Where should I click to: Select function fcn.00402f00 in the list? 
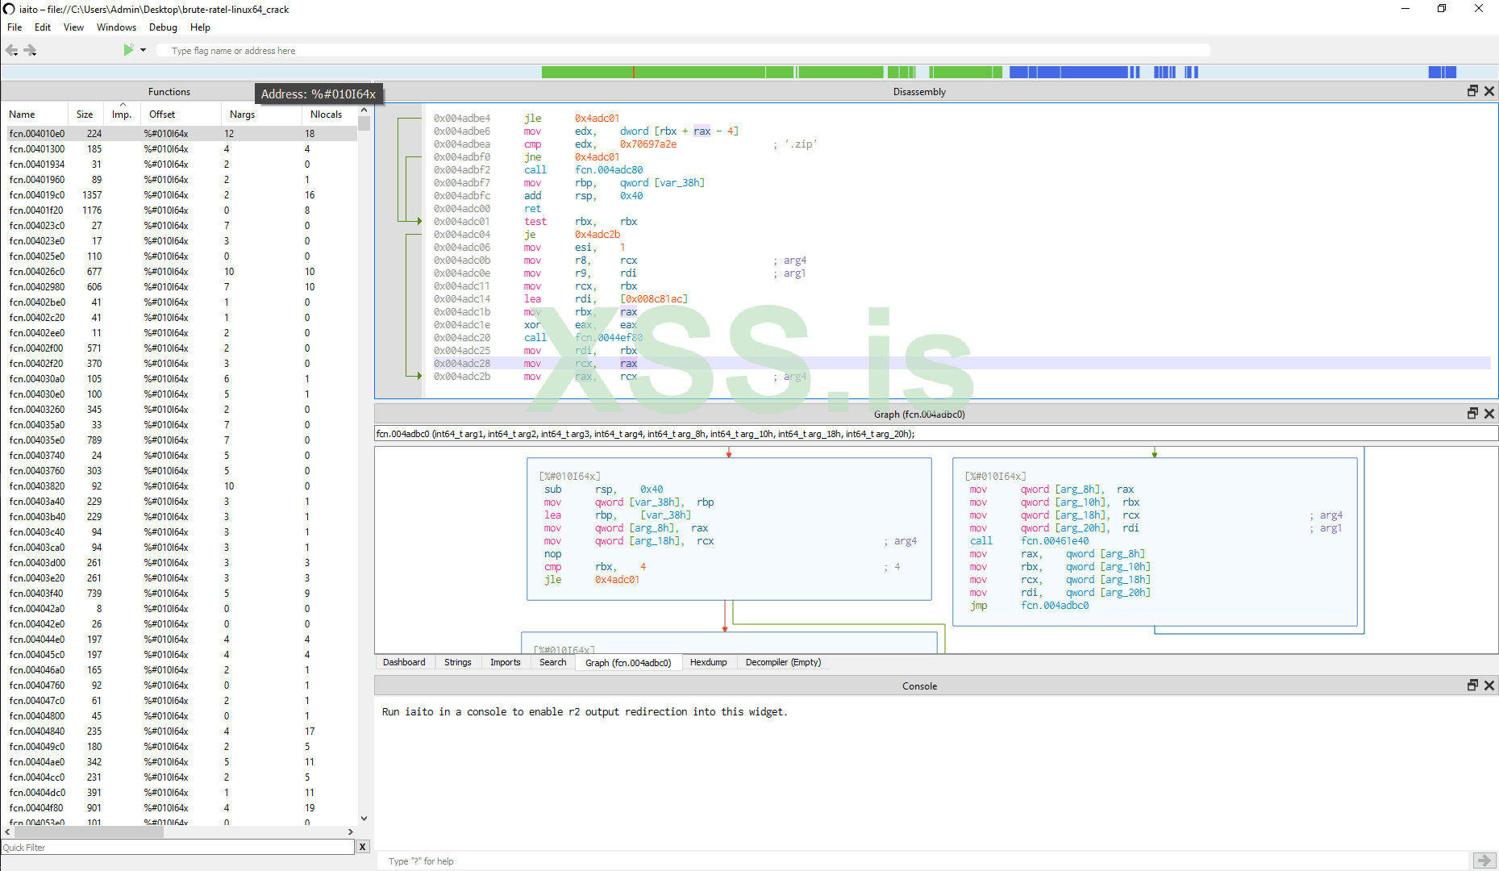(180, 348)
